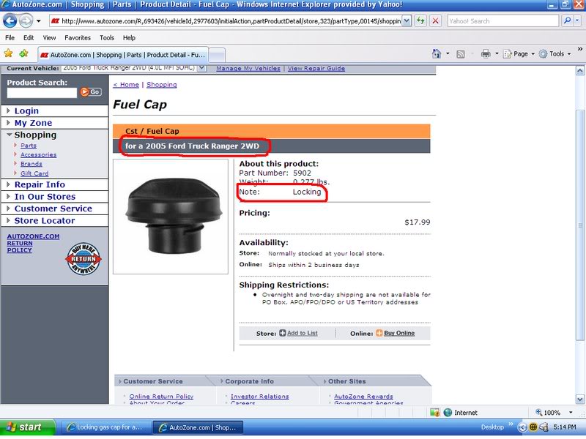586x439 pixels.
Task: Open the Help menu
Action: tap(129, 38)
